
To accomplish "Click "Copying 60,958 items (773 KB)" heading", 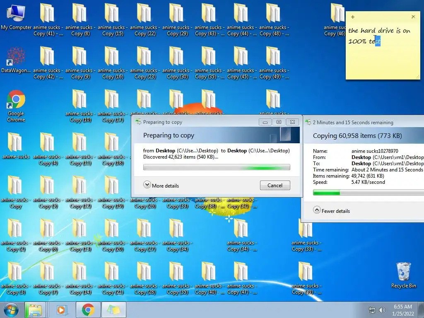I will click(x=357, y=135).
